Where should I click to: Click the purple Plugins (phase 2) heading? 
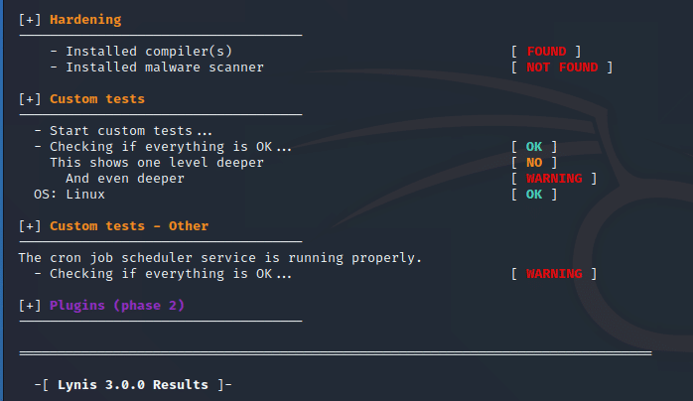(116, 305)
